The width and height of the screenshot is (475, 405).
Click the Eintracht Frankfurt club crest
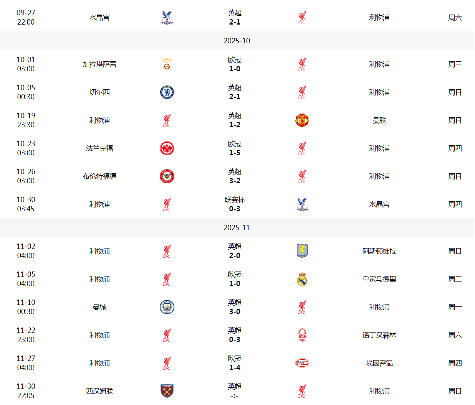167,148
